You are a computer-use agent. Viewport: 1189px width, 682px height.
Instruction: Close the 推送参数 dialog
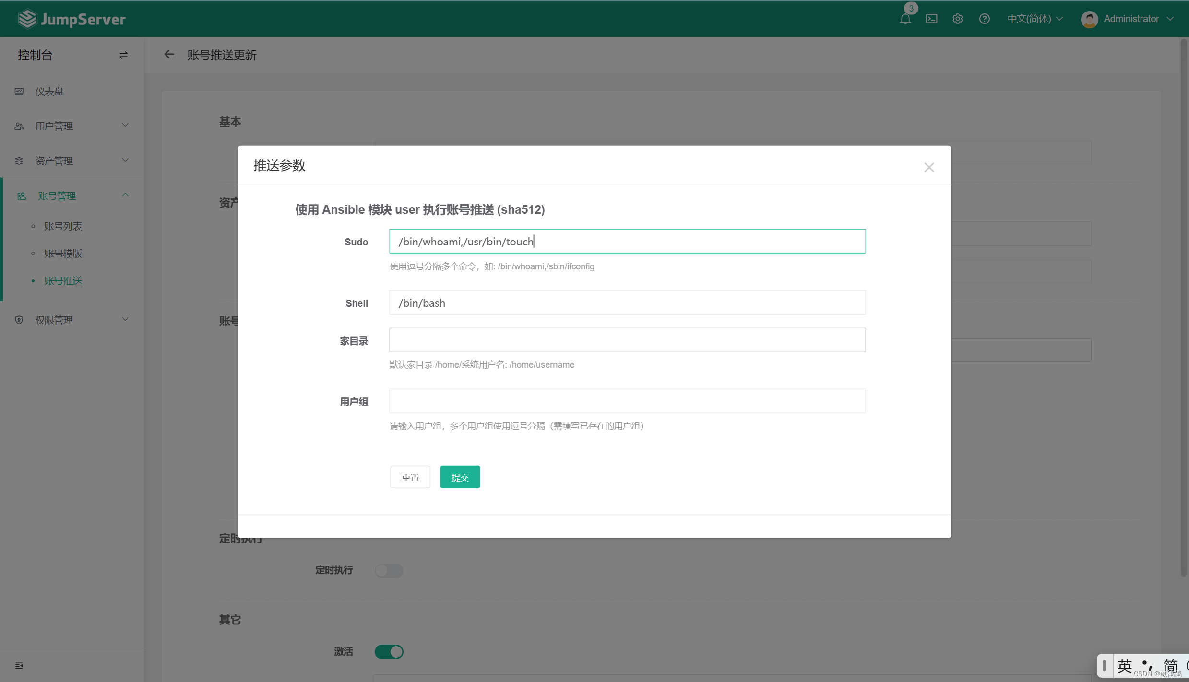[x=929, y=167]
